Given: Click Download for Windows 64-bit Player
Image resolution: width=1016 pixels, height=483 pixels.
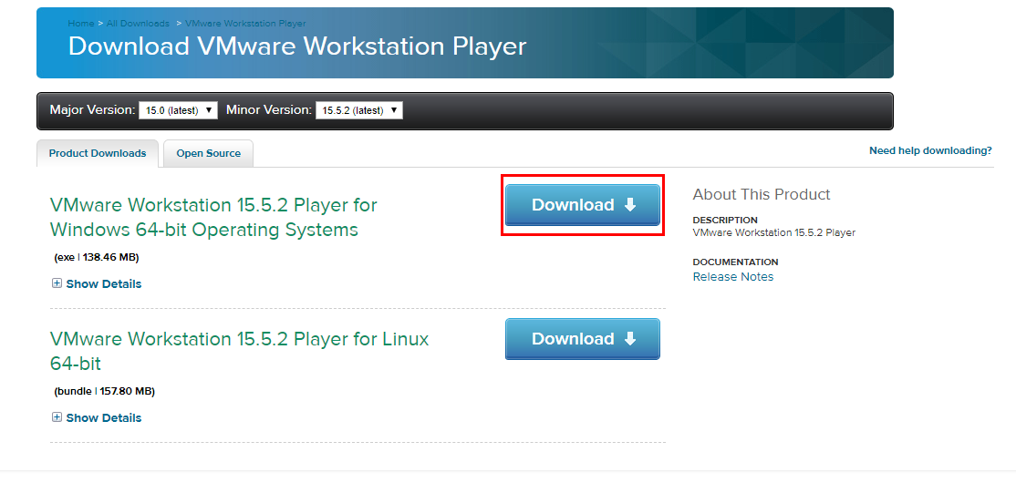Looking at the screenshot, I should tap(583, 205).
